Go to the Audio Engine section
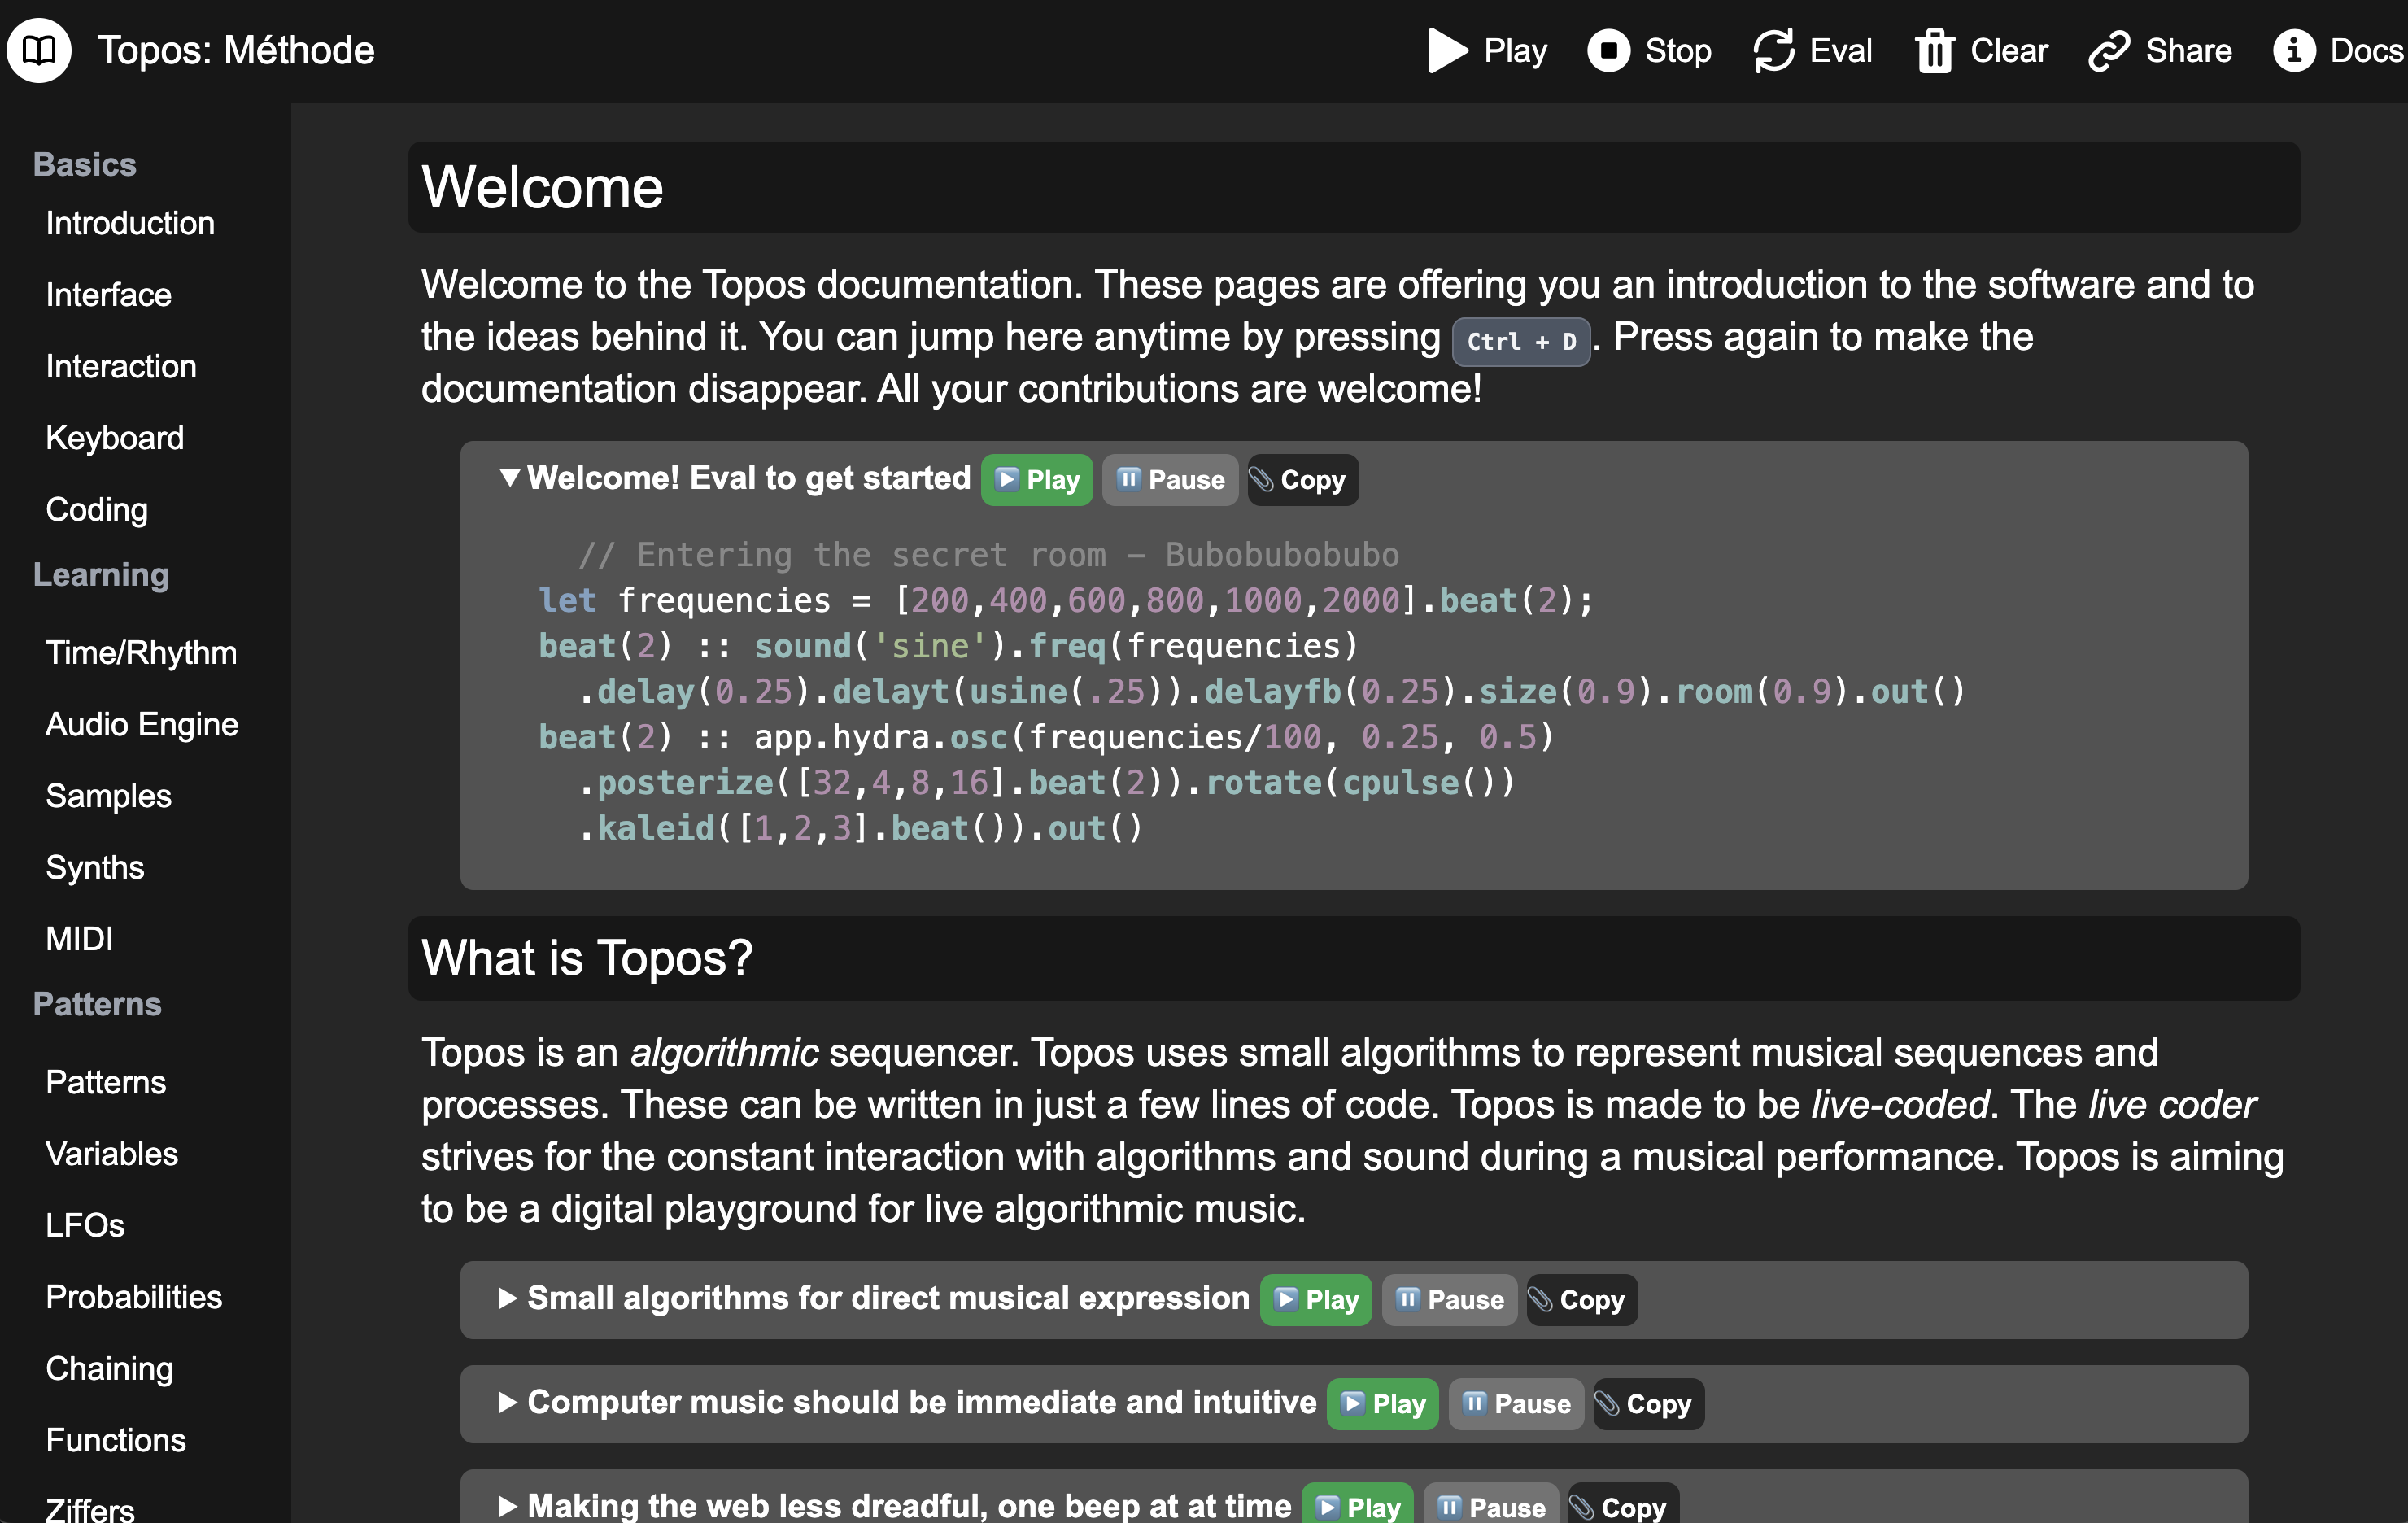The width and height of the screenshot is (2408, 1523). pyautogui.click(x=142, y=724)
